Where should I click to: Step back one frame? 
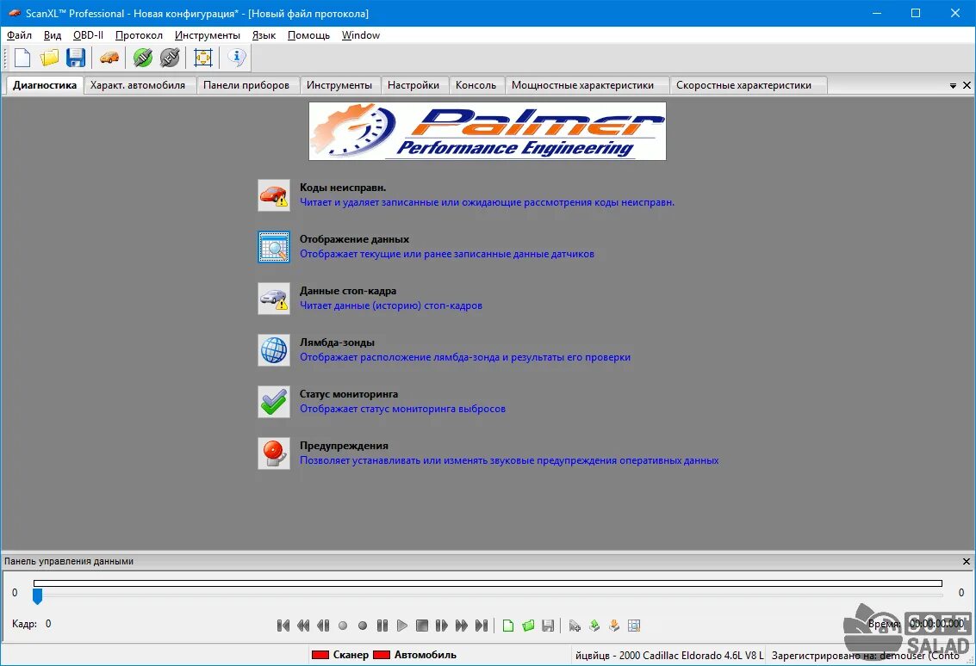tap(323, 626)
